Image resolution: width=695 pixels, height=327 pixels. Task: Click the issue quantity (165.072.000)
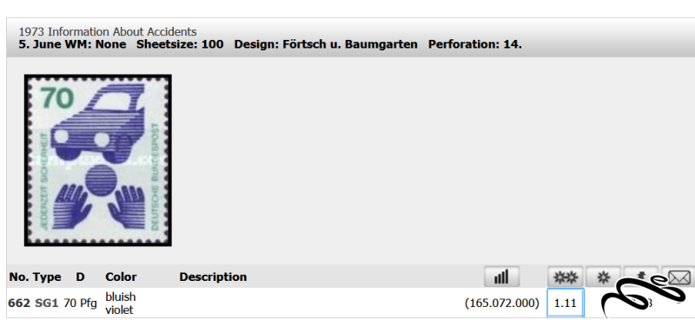click(x=502, y=304)
